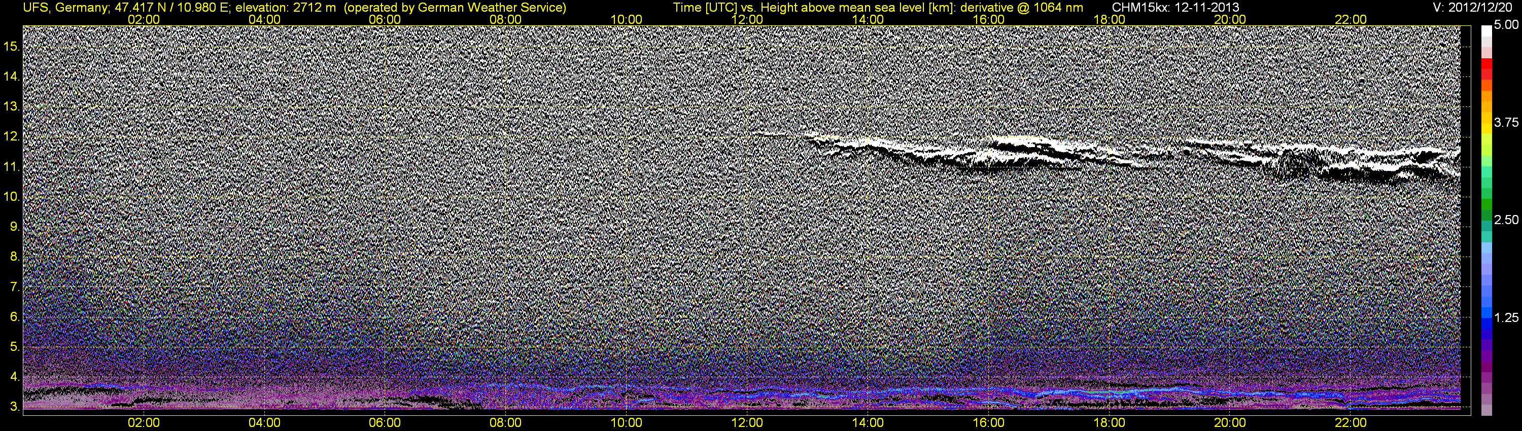Click the 06:00 label on the top time axis
This screenshot has height=431, width=1522.
tap(385, 19)
